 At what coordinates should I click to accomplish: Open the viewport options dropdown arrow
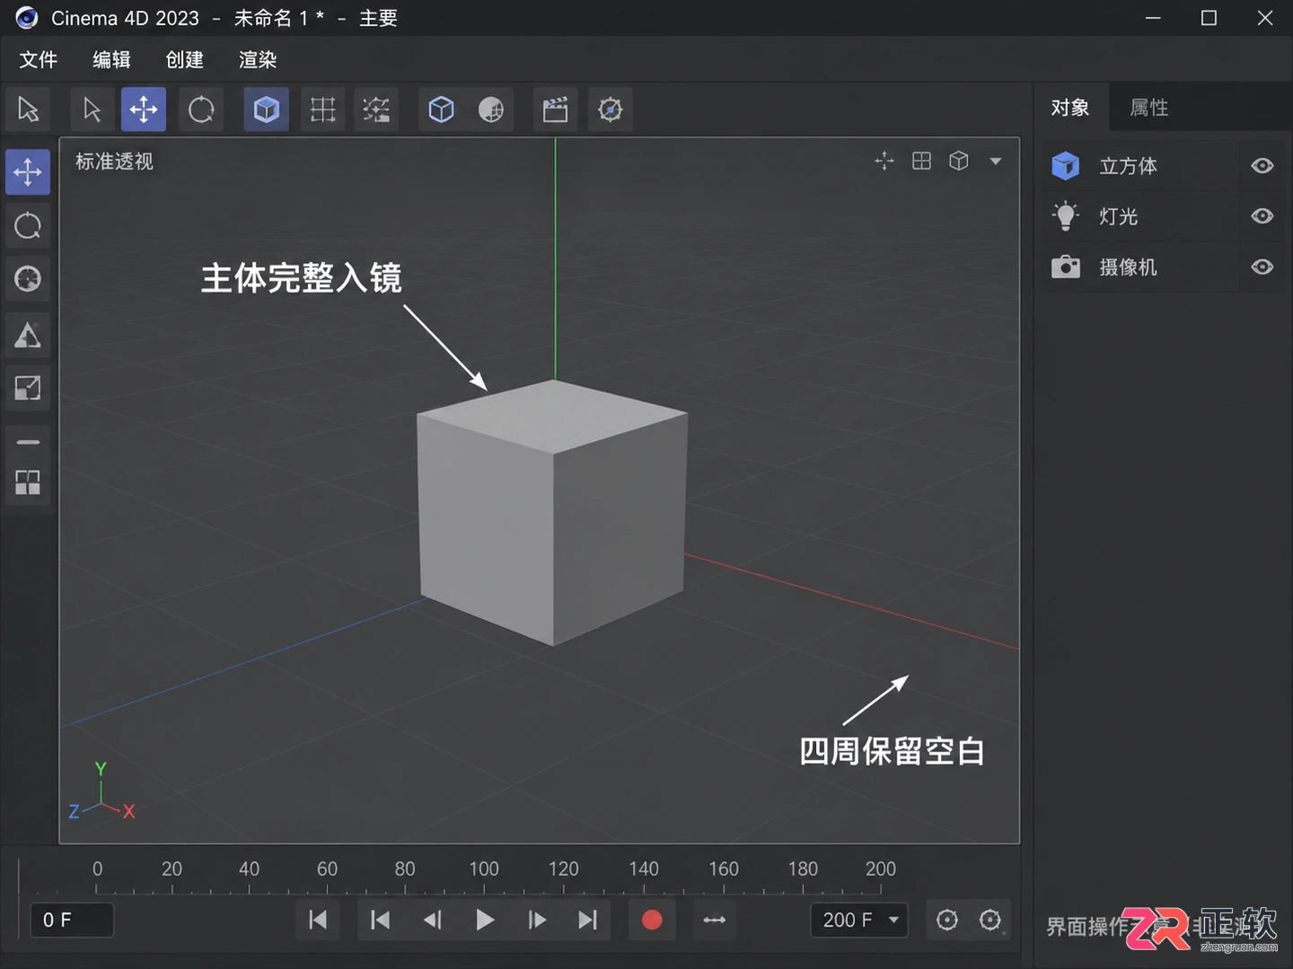click(996, 161)
